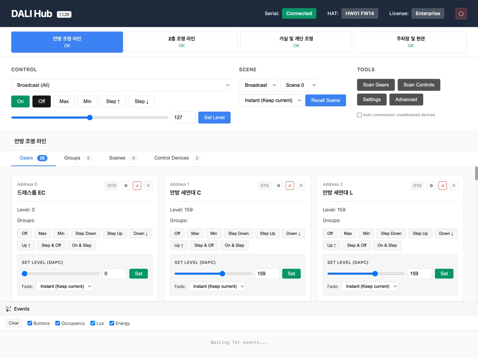The width and height of the screenshot is (478, 358).
Task: Click the DT6 badge on Address 0
Action: (112, 185)
